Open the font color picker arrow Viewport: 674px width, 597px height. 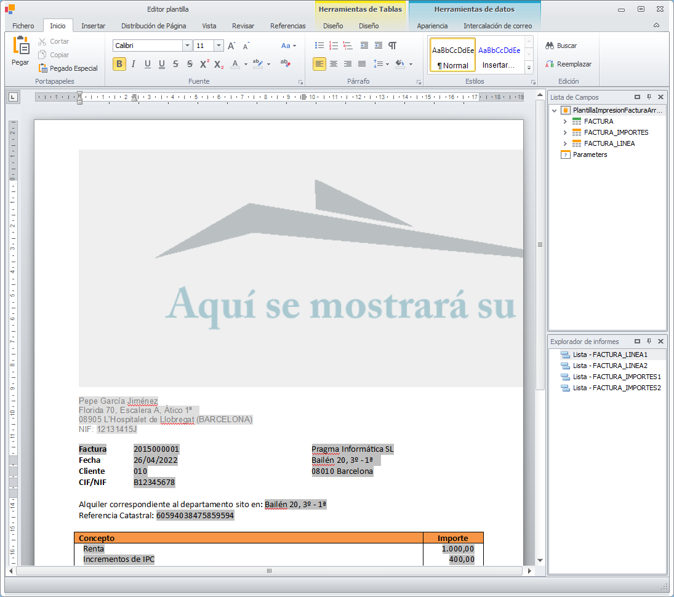[246, 64]
